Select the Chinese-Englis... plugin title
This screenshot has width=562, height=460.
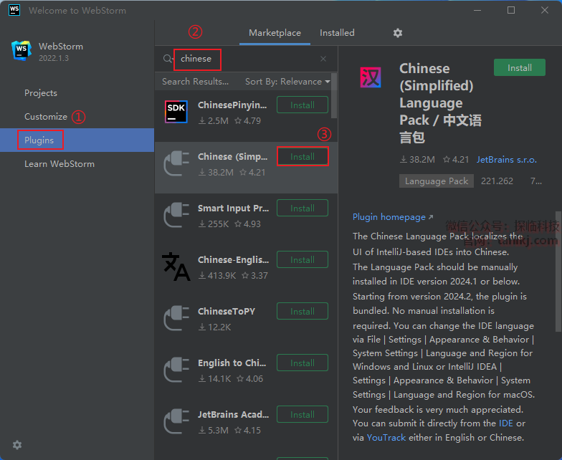point(234,259)
